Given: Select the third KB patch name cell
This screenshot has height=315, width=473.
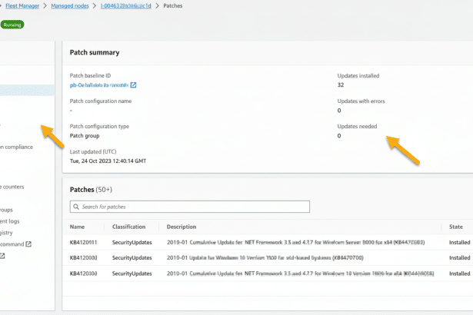Looking at the screenshot, I should (x=83, y=274).
